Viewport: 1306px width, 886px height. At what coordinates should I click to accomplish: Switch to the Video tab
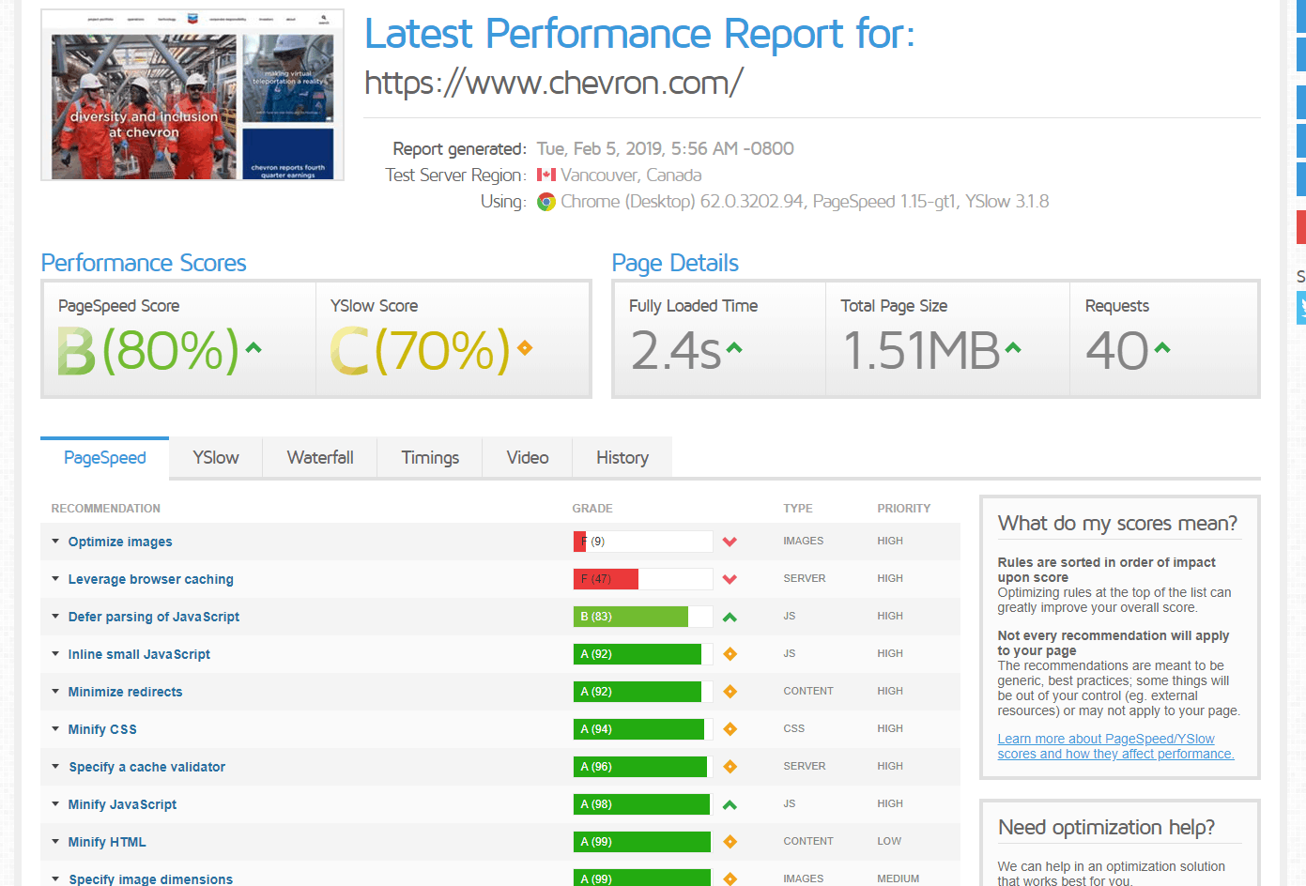click(528, 457)
